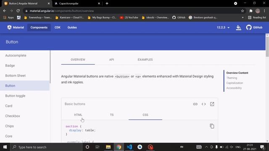Jump to Accessibility section

pyautogui.click(x=234, y=88)
